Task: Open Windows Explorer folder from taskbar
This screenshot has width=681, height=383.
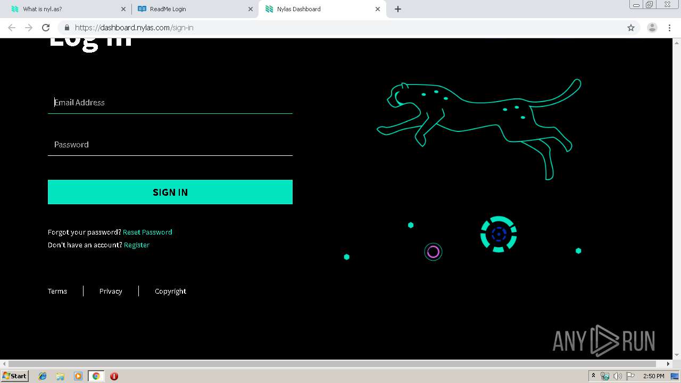Action: click(60, 376)
